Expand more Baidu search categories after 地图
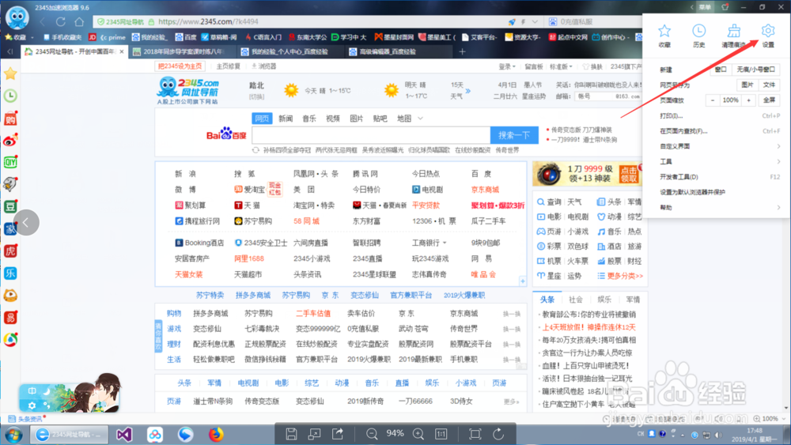 point(420,119)
